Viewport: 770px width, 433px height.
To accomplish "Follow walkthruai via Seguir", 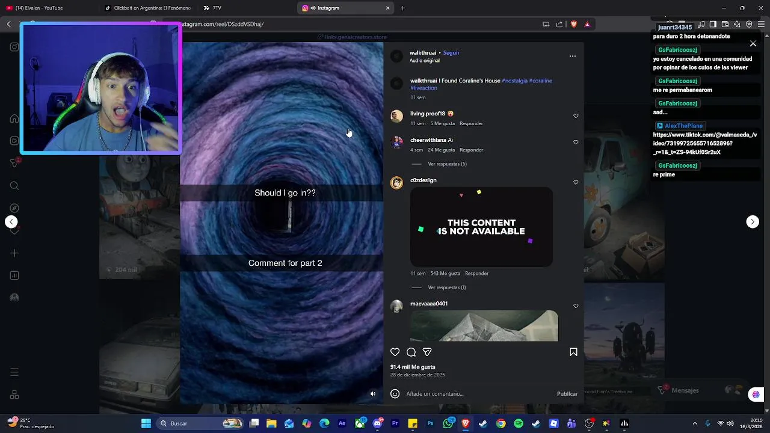I will [451, 53].
